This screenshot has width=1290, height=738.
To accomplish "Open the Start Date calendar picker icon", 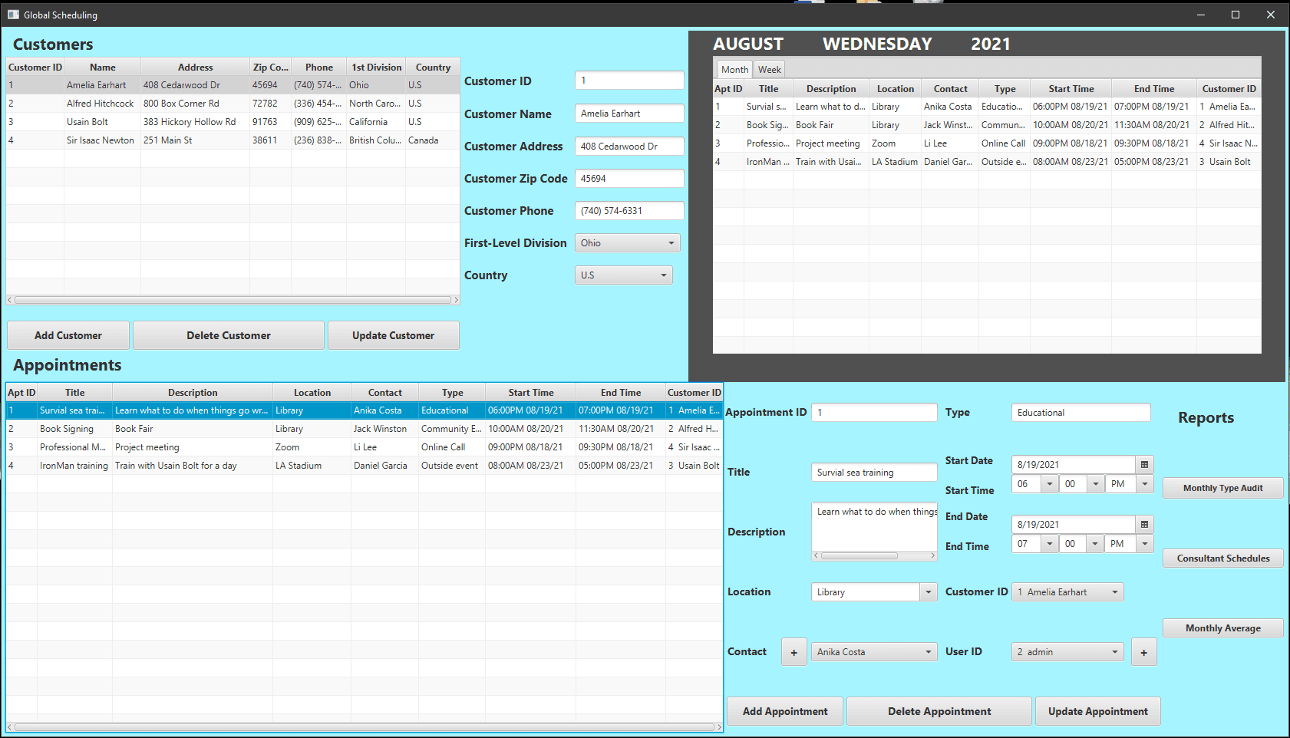I will 1144,465.
